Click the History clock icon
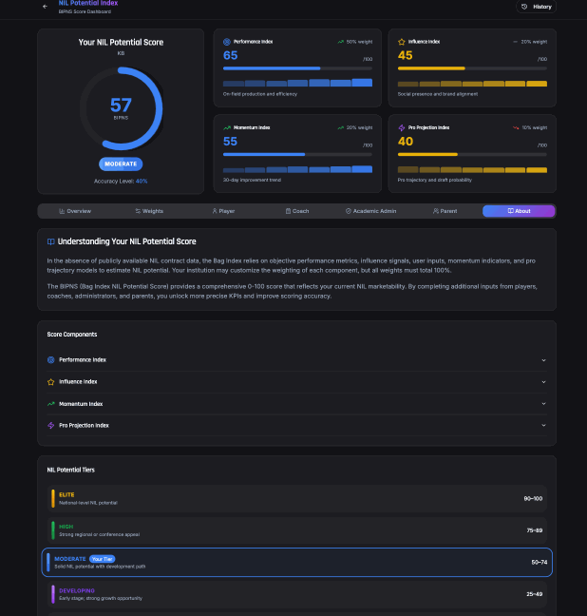 point(524,7)
